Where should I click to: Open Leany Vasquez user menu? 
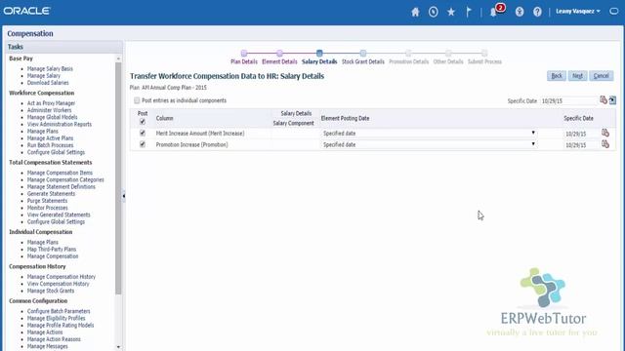click(x=578, y=12)
